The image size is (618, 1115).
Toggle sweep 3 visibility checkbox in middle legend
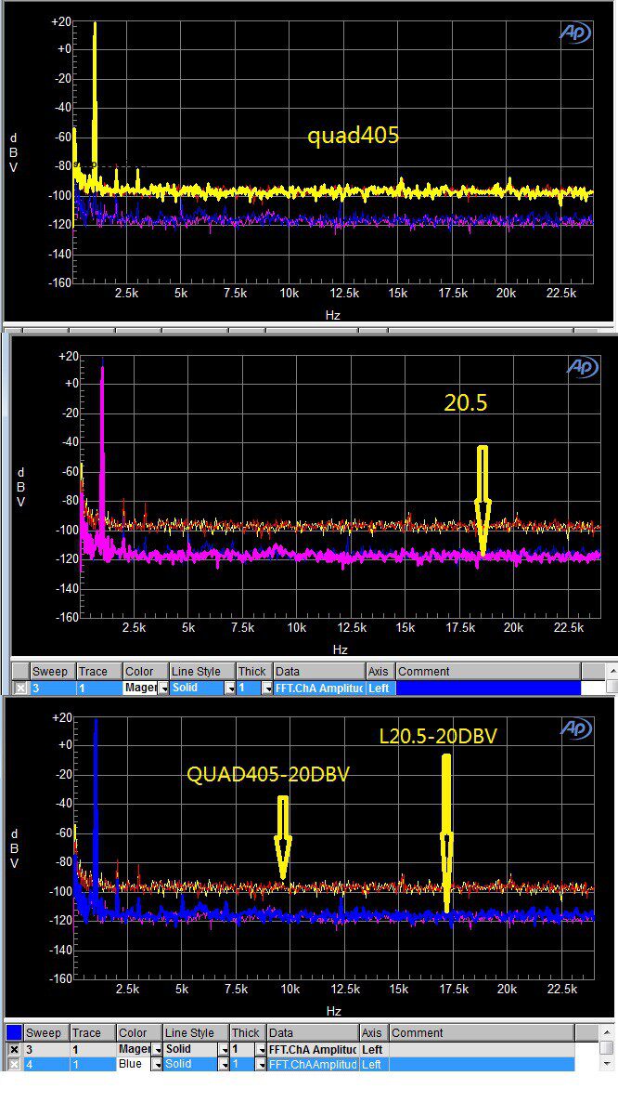20,689
